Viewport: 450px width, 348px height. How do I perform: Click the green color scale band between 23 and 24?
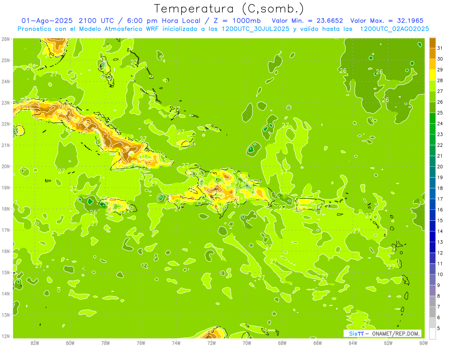click(432, 129)
